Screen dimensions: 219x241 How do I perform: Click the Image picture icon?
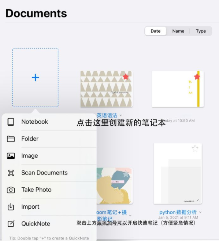(11, 156)
